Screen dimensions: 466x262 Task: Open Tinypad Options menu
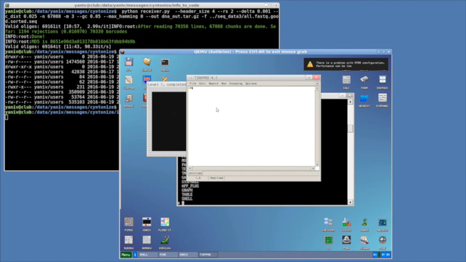point(251,83)
